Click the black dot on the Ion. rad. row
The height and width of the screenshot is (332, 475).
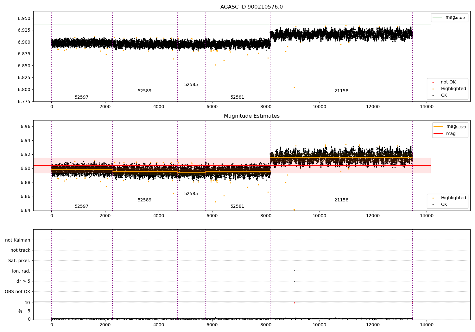point(294,271)
